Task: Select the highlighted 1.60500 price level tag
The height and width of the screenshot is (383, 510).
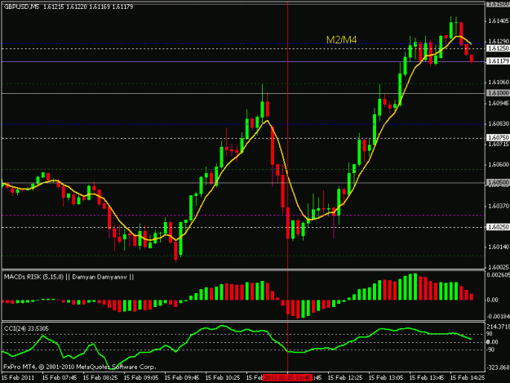Action: coord(498,183)
